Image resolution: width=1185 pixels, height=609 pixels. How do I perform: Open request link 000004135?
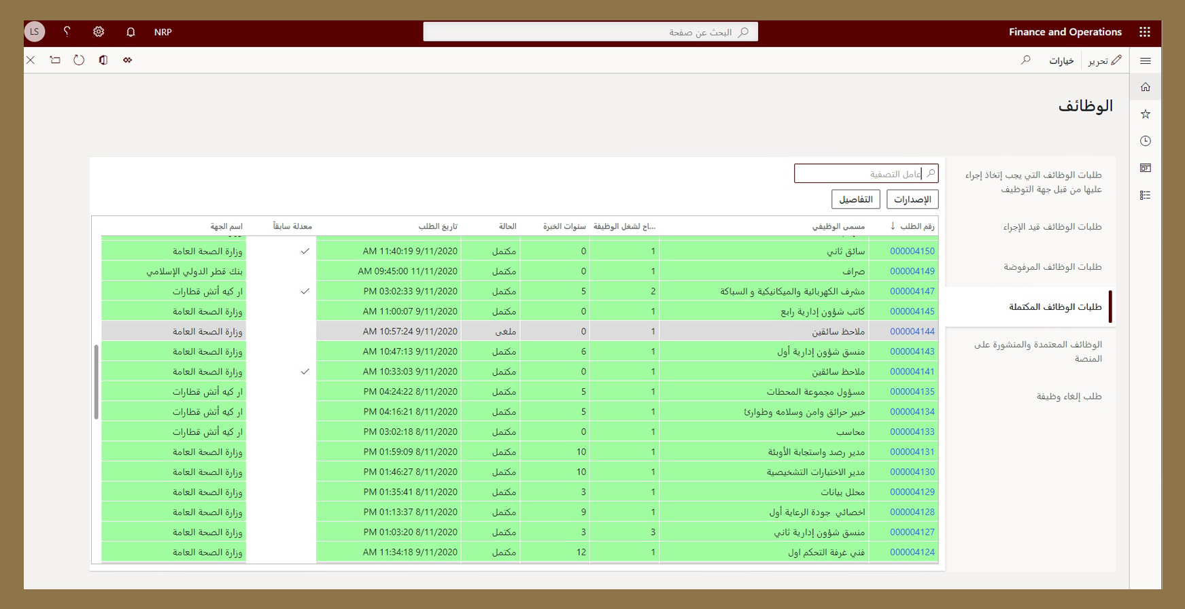coord(912,392)
